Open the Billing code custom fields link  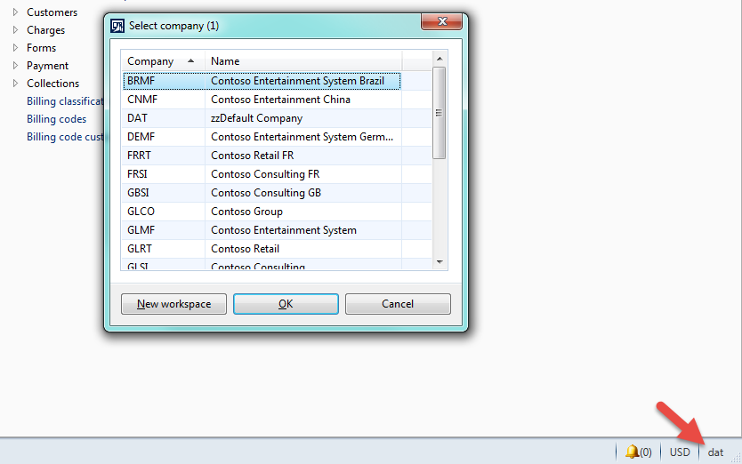[x=65, y=137]
